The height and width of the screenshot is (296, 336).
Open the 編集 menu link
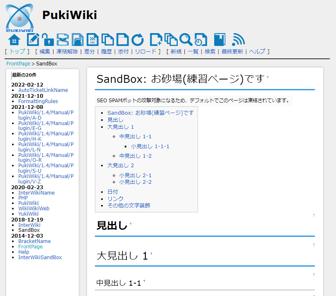pos(45,51)
